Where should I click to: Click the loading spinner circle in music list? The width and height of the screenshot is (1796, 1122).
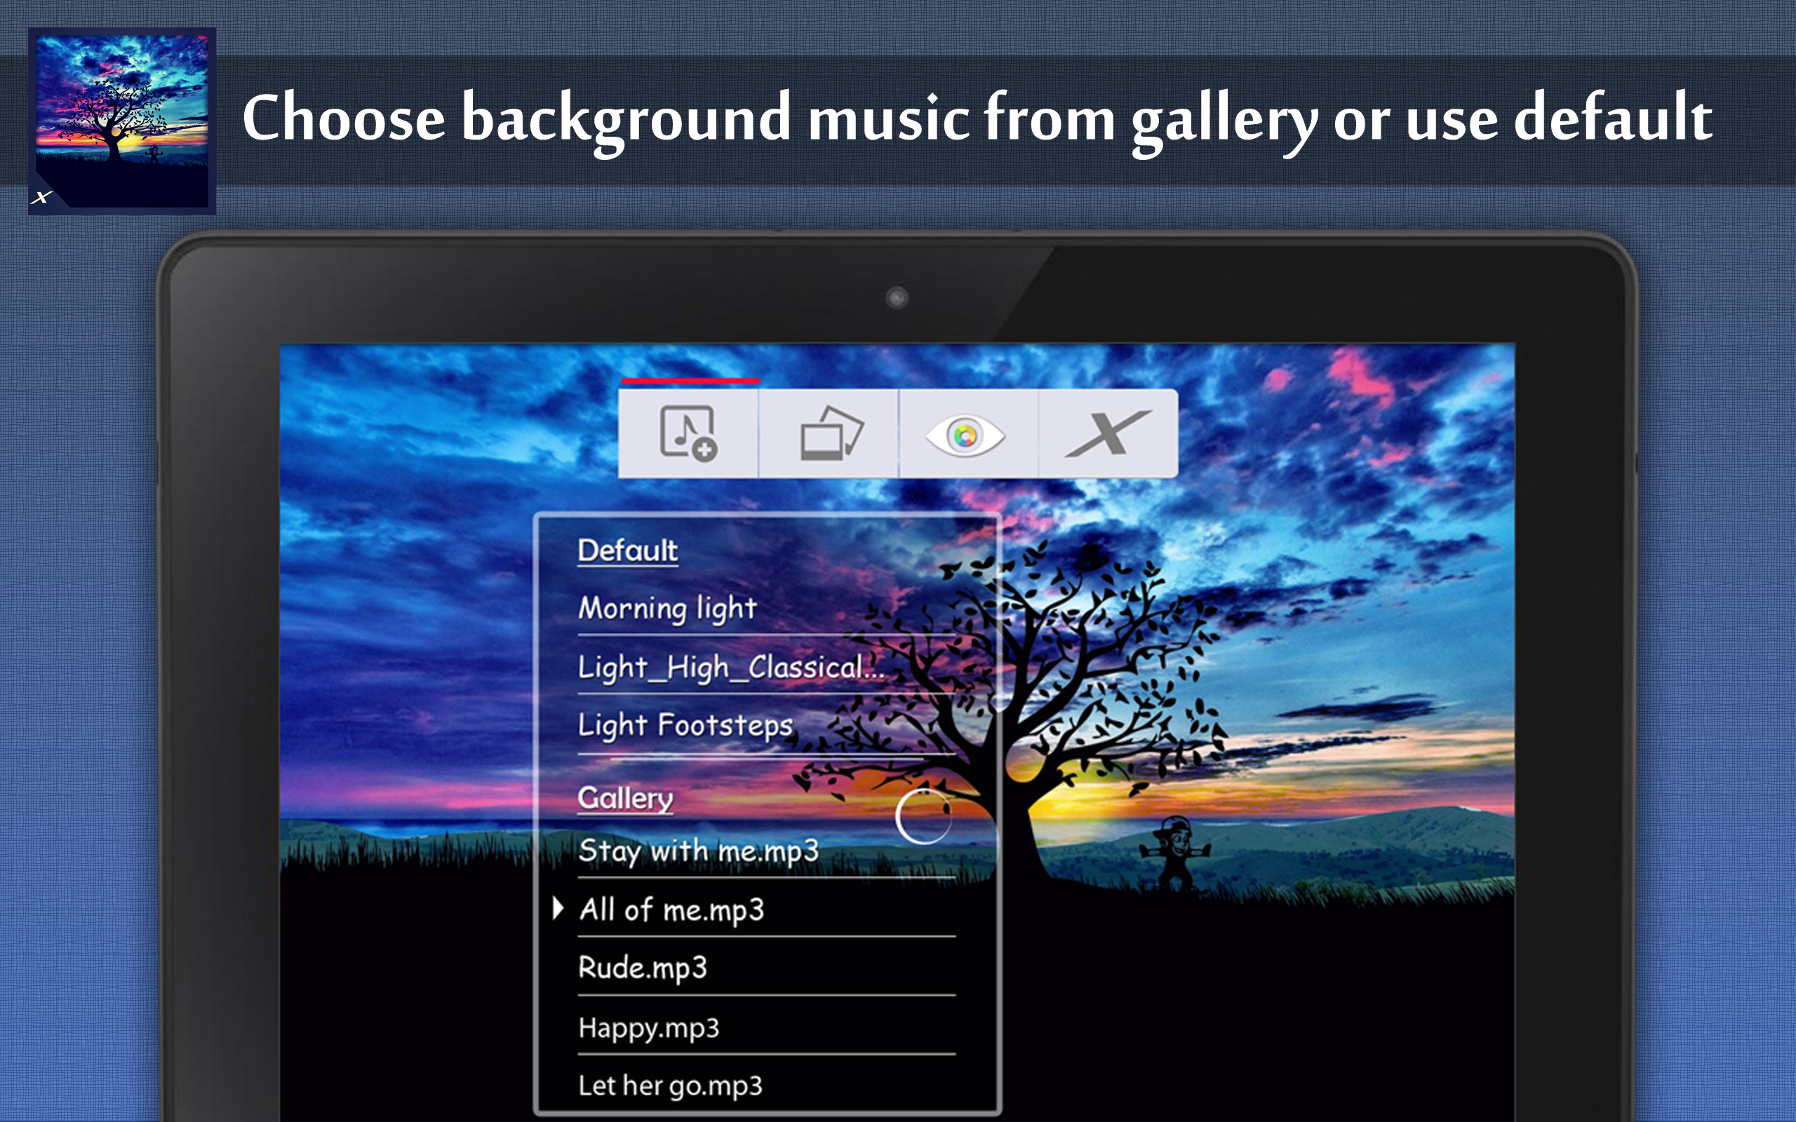coord(923,816)
